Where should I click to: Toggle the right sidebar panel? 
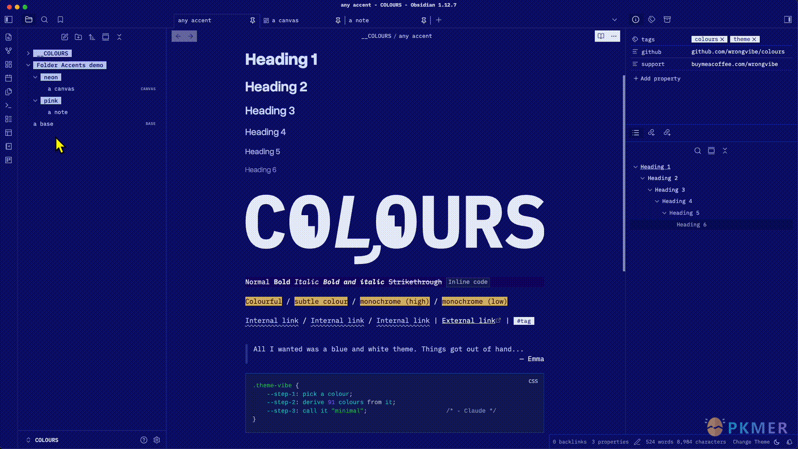coord(788,20)
